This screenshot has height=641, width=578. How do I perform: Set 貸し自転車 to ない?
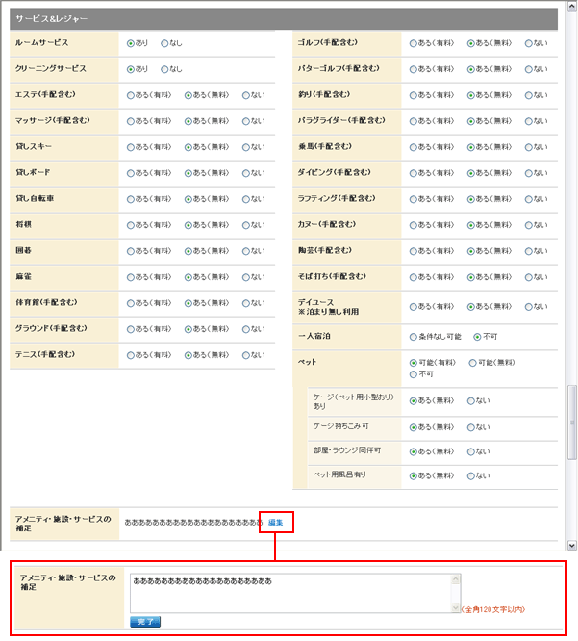click(246, 199)
